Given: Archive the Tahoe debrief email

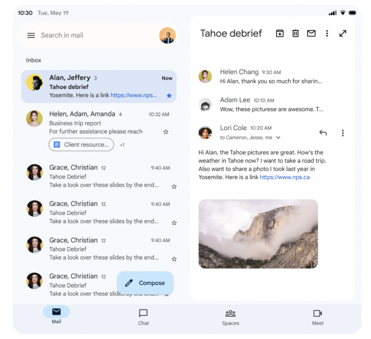Looking at the screenshot, I should point(279,33).
